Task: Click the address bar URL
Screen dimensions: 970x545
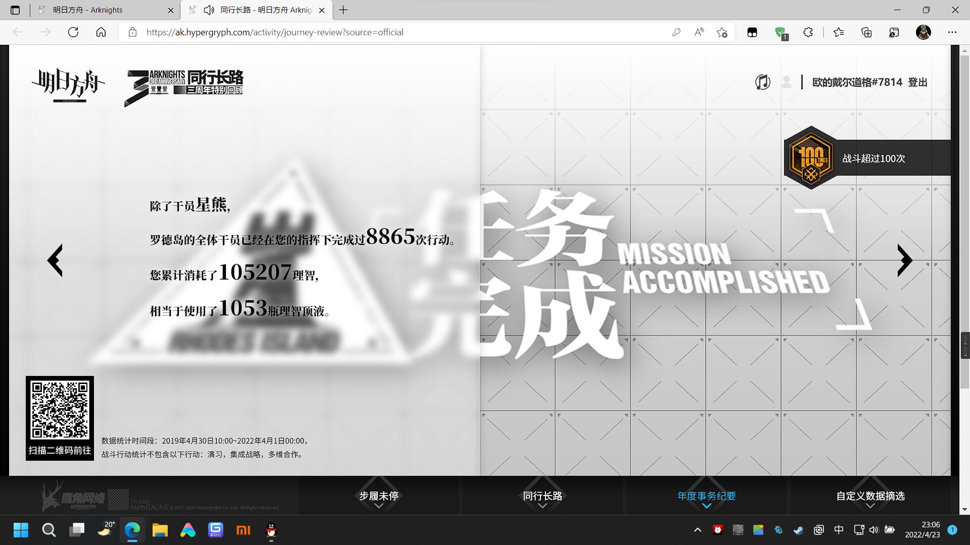Action: [275, 32]
